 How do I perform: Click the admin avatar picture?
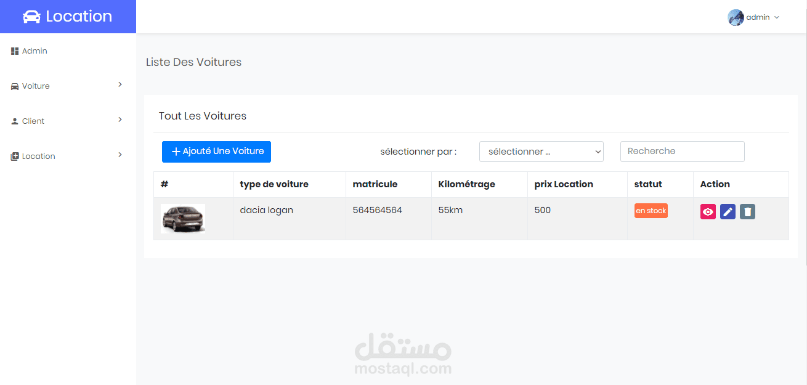coord(736,17)
